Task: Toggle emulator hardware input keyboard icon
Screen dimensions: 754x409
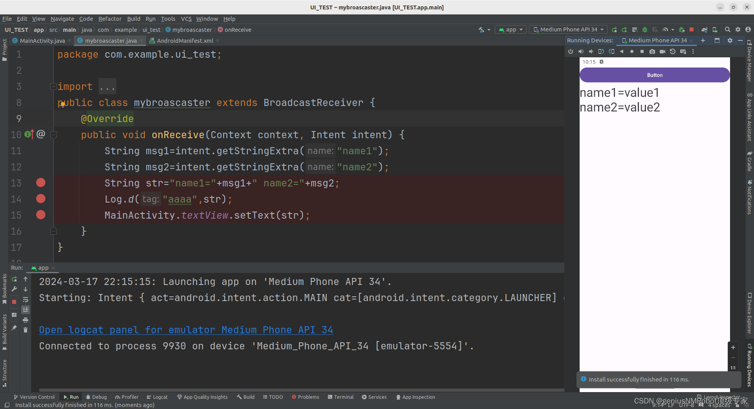Action: point(683,52)
